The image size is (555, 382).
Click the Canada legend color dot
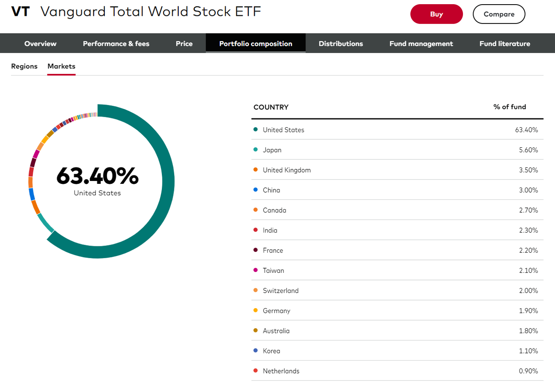256,210
